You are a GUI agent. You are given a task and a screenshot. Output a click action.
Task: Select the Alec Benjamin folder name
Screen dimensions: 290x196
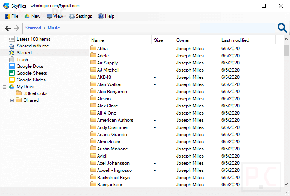tap(112, 92)
